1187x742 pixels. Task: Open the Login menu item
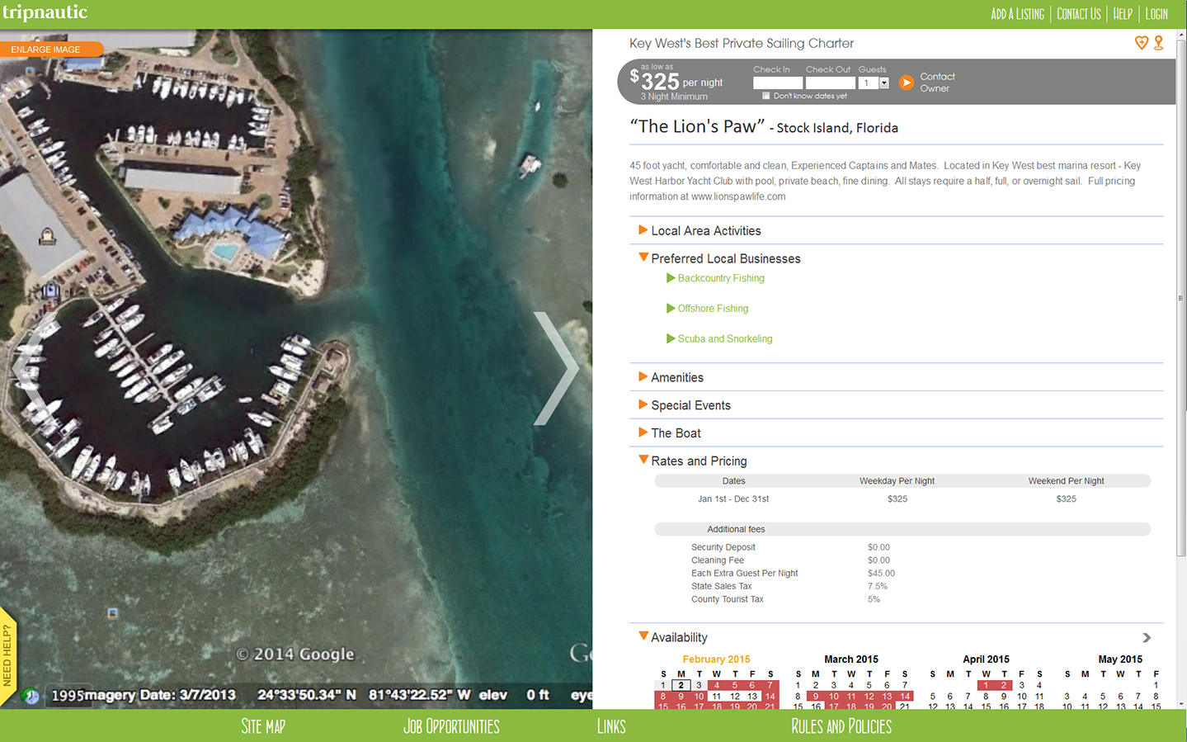(1156, 14)
